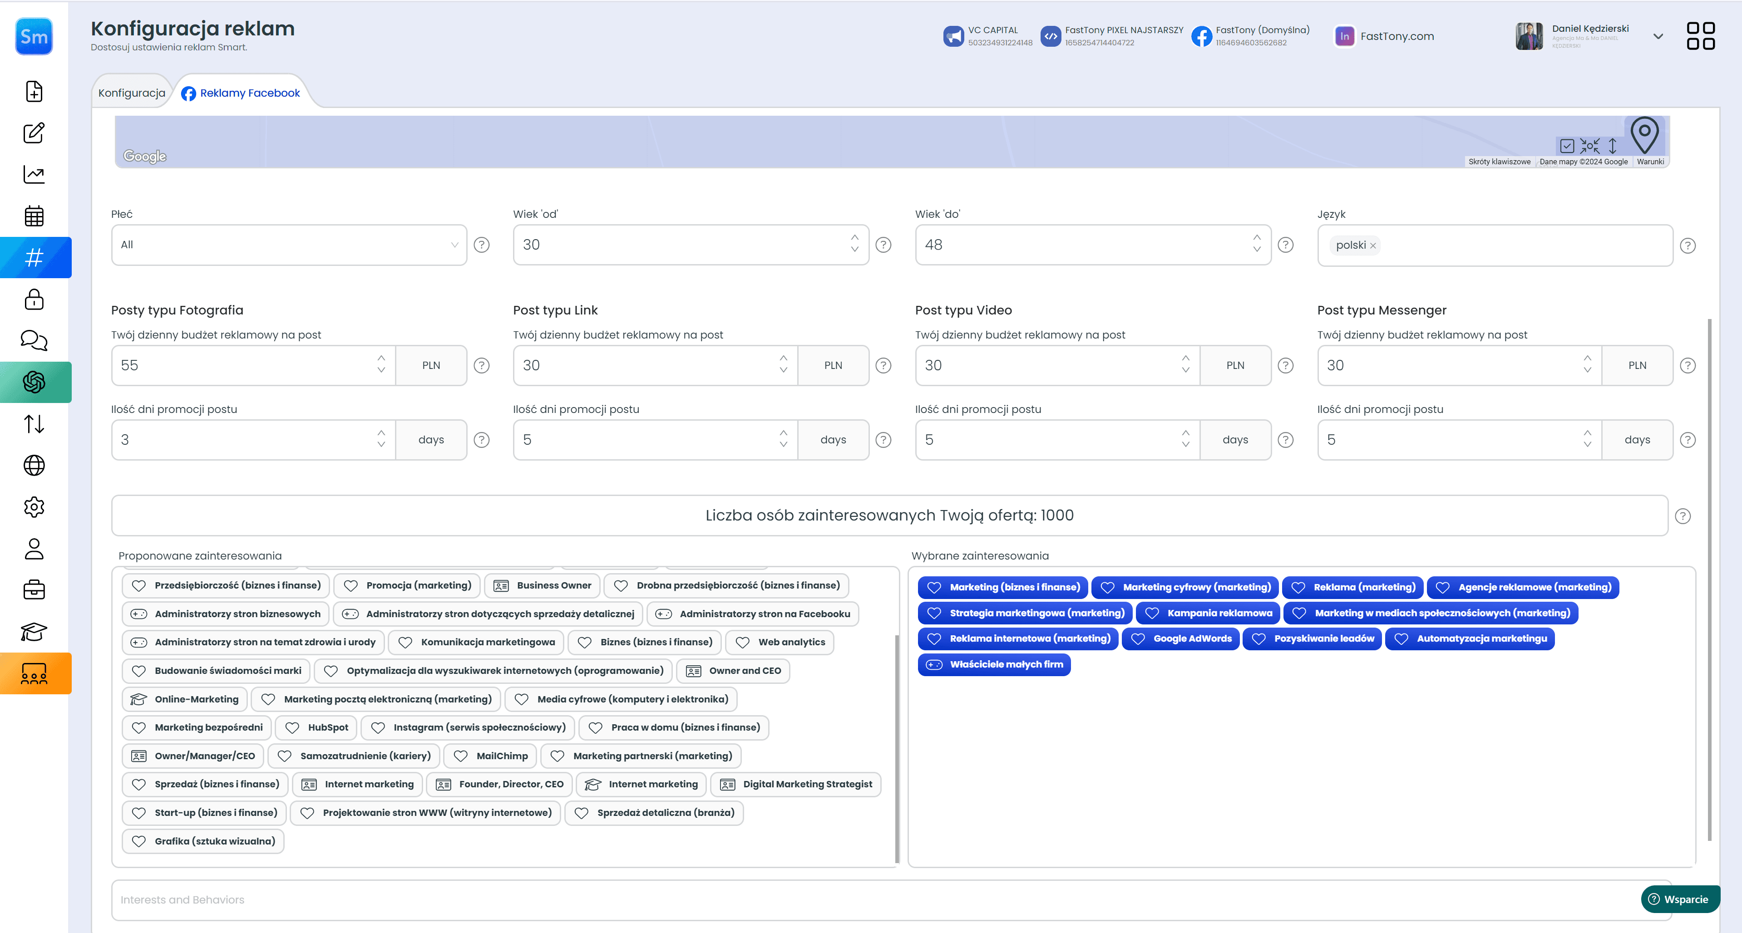Select the hashtag sidebar icon
The image size is (1742, 933).
point(35,258)
